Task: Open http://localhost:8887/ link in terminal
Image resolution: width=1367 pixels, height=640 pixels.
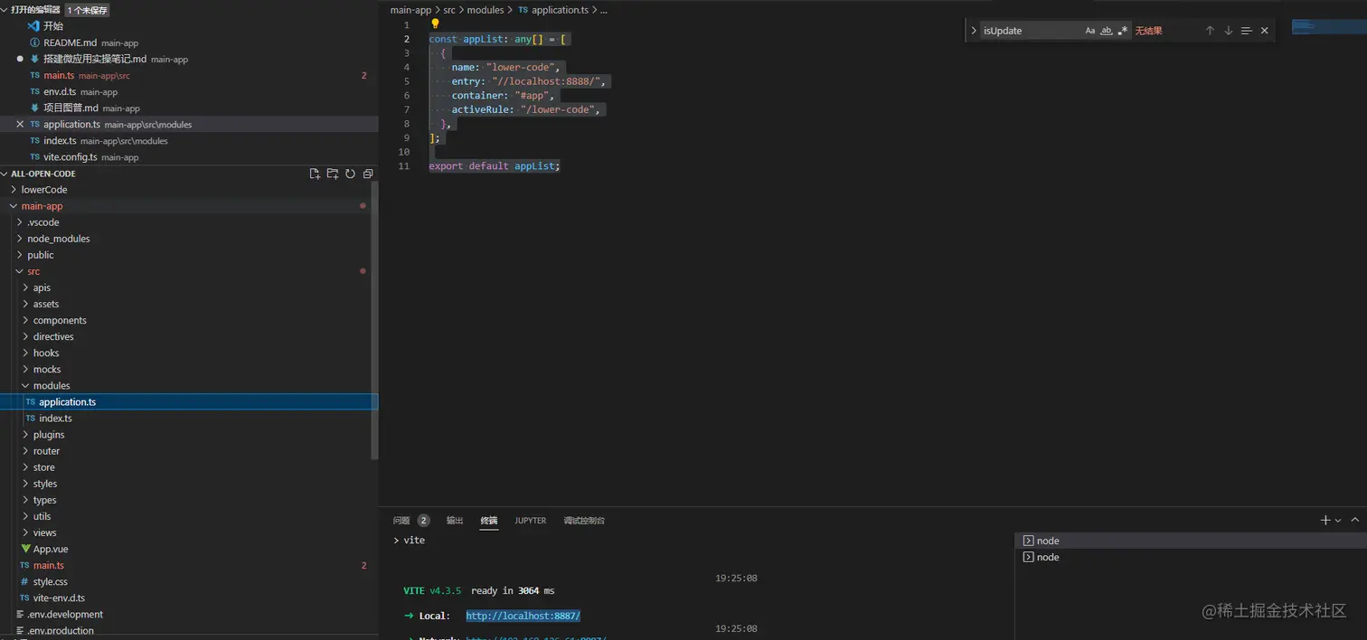Action: 523,616
